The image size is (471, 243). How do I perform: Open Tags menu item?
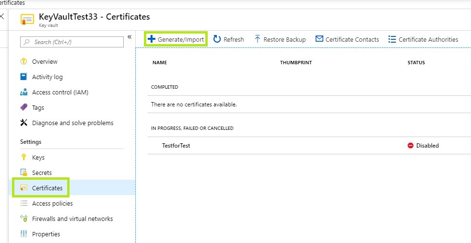click(x=38, y=108)
